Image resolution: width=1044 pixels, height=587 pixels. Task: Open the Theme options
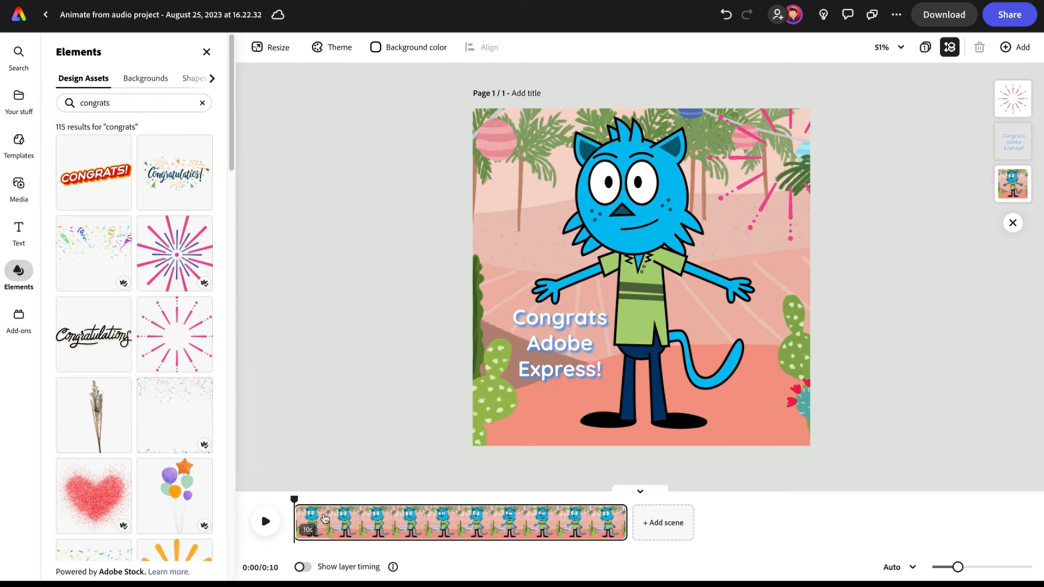(x=331, y=47)
